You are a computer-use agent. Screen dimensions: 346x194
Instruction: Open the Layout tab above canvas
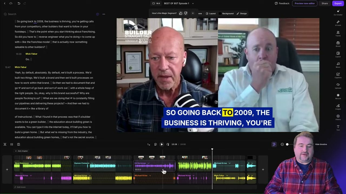click(211, 13)
